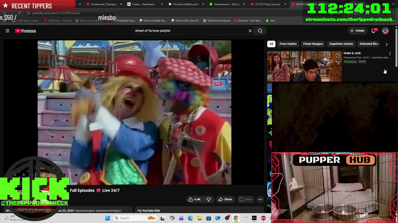Save the video to a playlist
Screen dimensions: 398x223
point(245,199)
